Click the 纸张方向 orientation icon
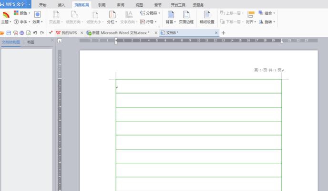This screenshot has width=328, height=191. coord(74,15)
